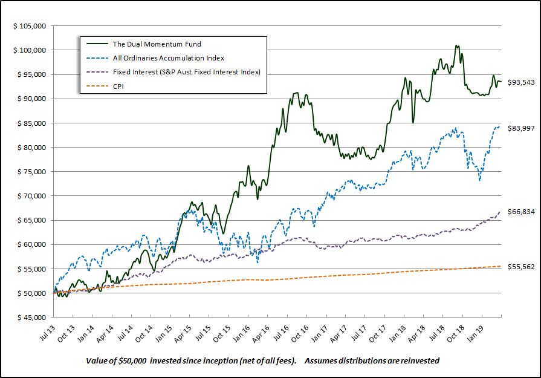Click the blue dashed legend line sample

click(x=97, y=58)
